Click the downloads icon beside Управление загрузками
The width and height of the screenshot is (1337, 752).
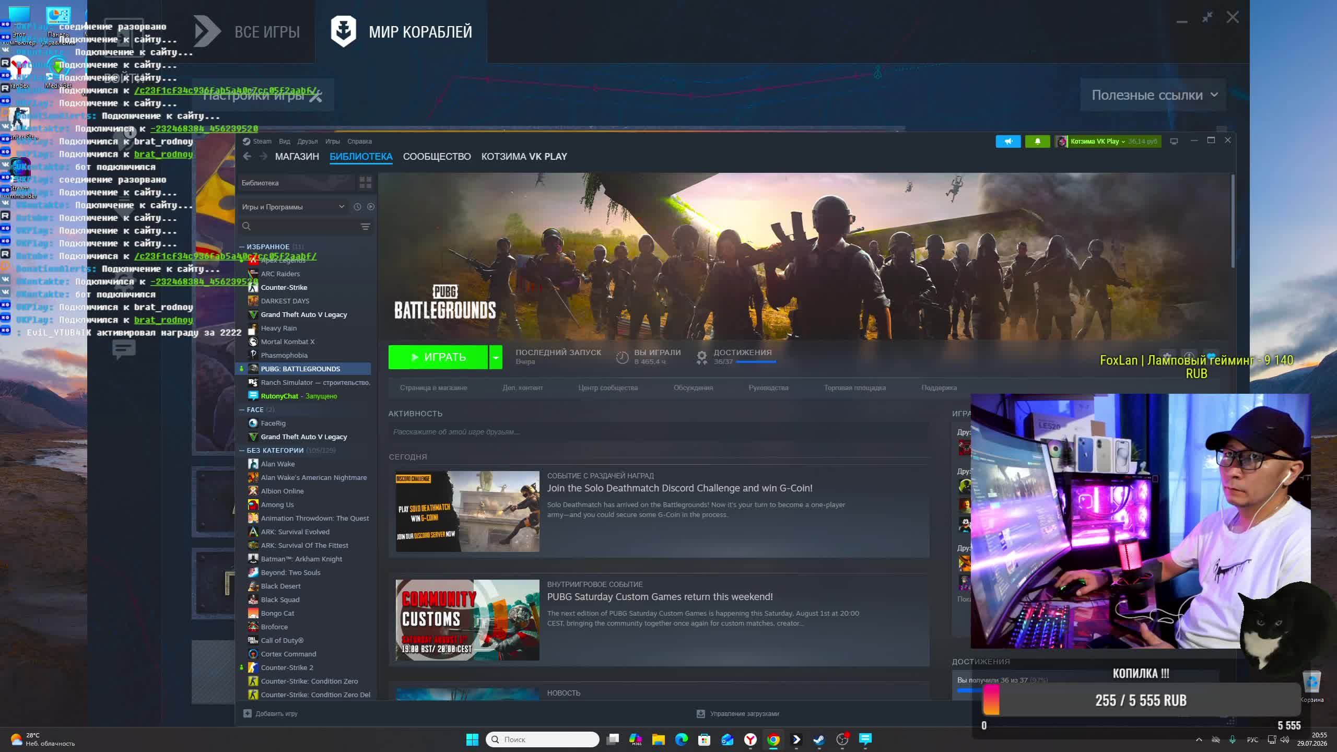pos(701,713)
